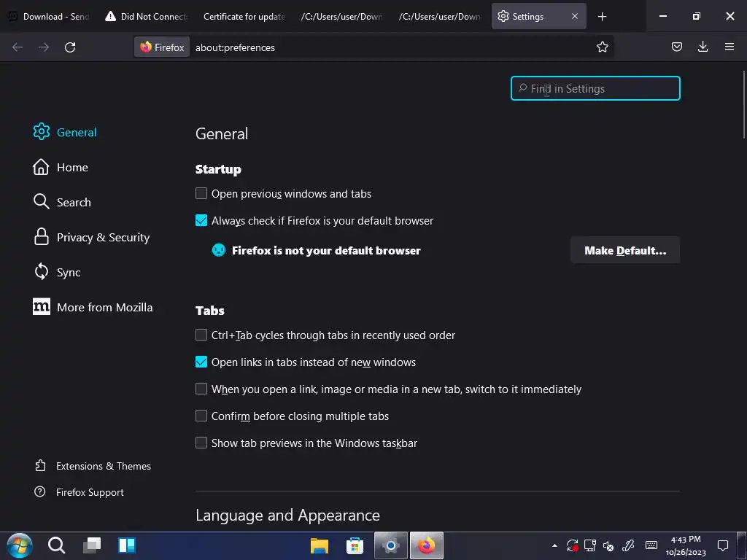Click the Firefox identity badge in address bar
This screenshot has width=747, height=560.
point(162,47)
